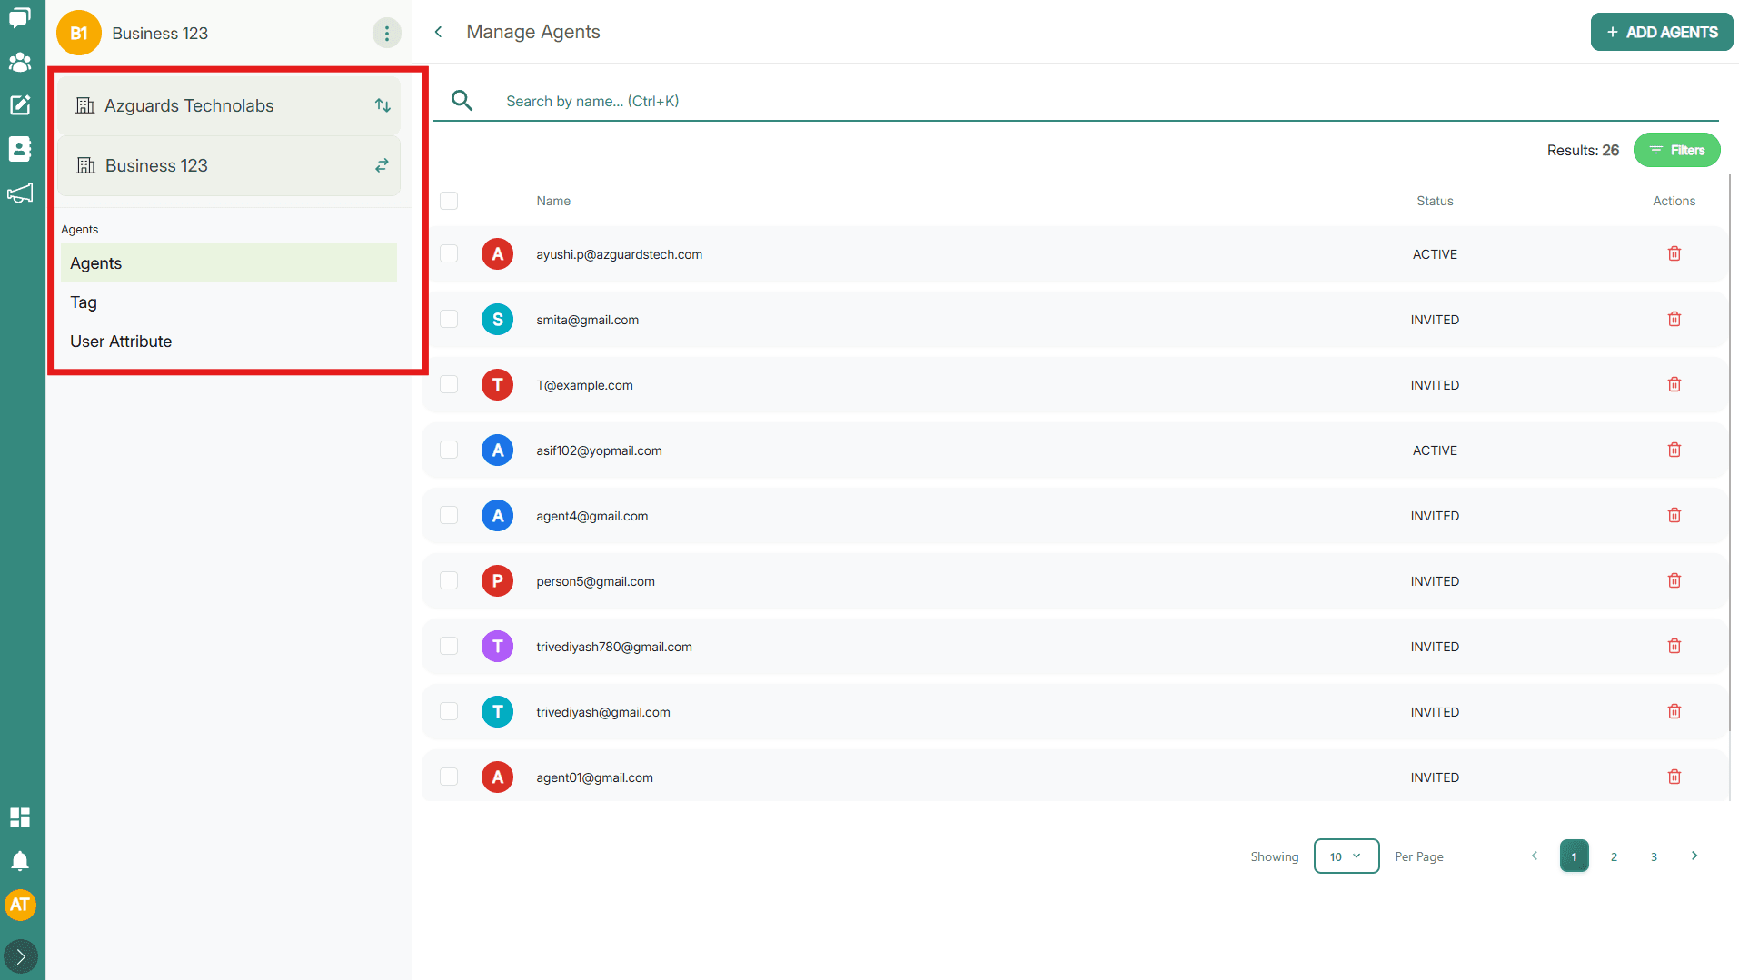The height and width of the screenshot is (980, 1739).
Task: Click the agent4@gmail.com email text
Action: pyautogui.click(x=592, y=516)
